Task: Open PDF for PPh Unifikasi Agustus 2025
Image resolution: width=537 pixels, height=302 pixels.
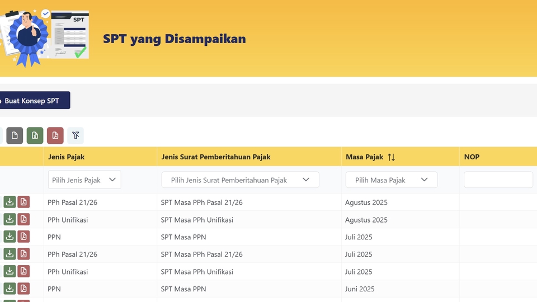Action: point(23,220)
